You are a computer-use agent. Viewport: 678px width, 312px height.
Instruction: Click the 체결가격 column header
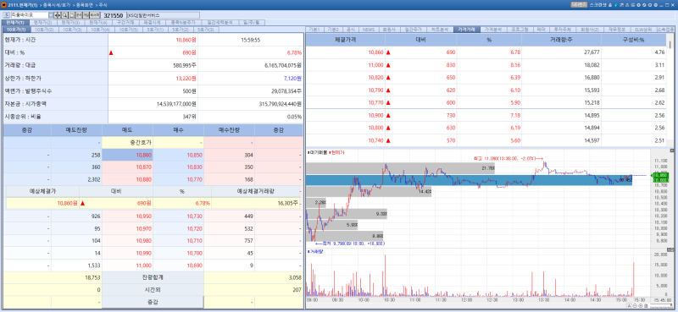click(345, 40)
